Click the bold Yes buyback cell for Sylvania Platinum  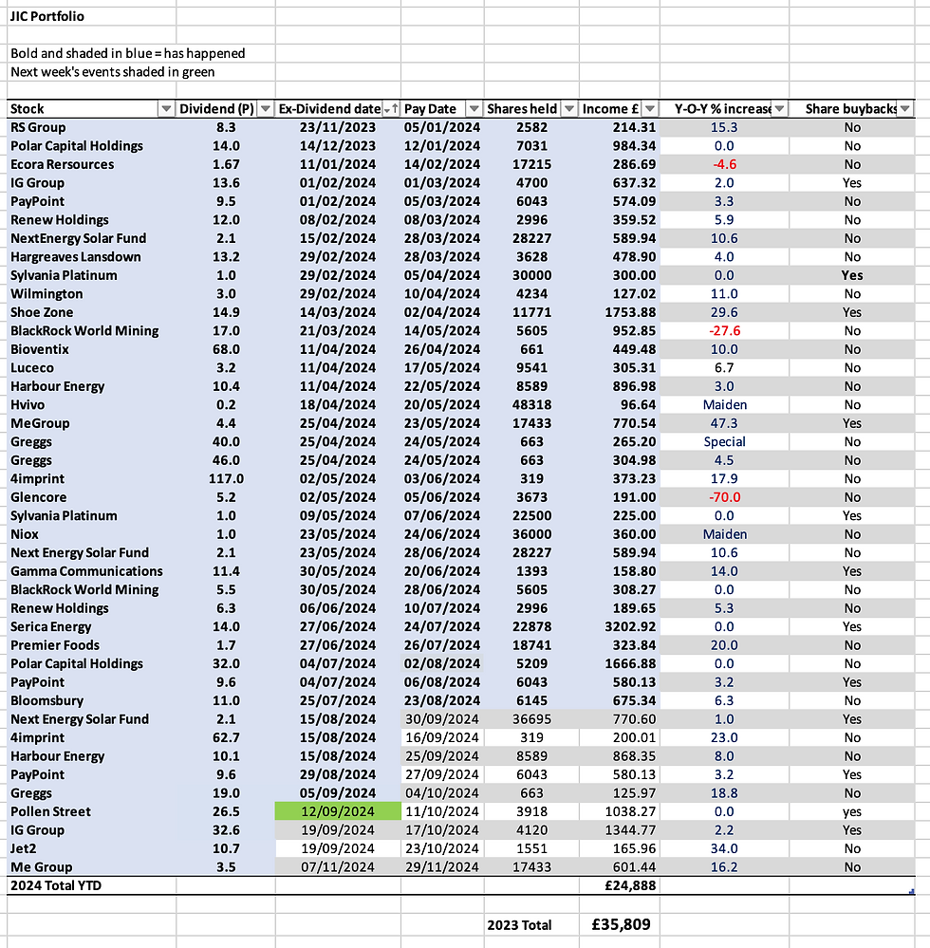point(852,276)
